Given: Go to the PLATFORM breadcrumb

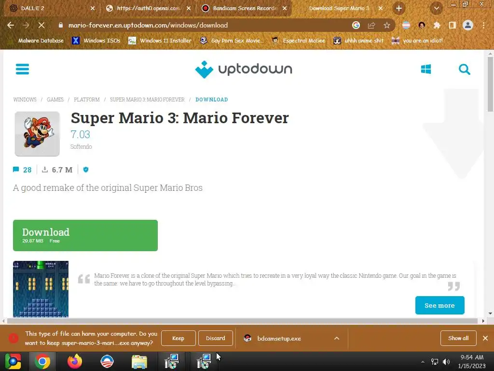Looking at the screenshot, I should click(87, 100).
